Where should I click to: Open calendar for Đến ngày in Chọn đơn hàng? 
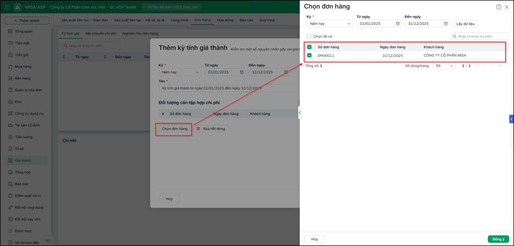click(x=446, y=24)
